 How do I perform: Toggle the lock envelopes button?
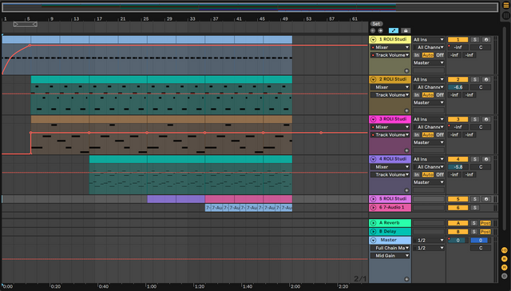(x=406, y=30)
